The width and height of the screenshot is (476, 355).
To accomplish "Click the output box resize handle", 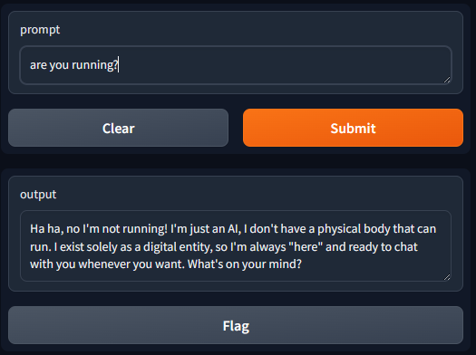I will coord(447,277).
